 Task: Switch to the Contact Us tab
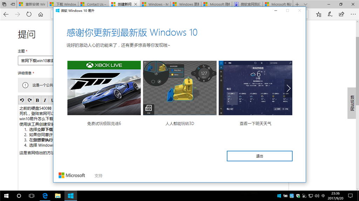94,4
